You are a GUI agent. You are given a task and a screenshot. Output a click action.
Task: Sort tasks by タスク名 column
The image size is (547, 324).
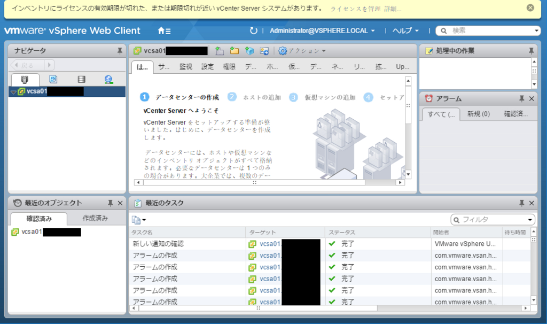(x=187, y=232)
